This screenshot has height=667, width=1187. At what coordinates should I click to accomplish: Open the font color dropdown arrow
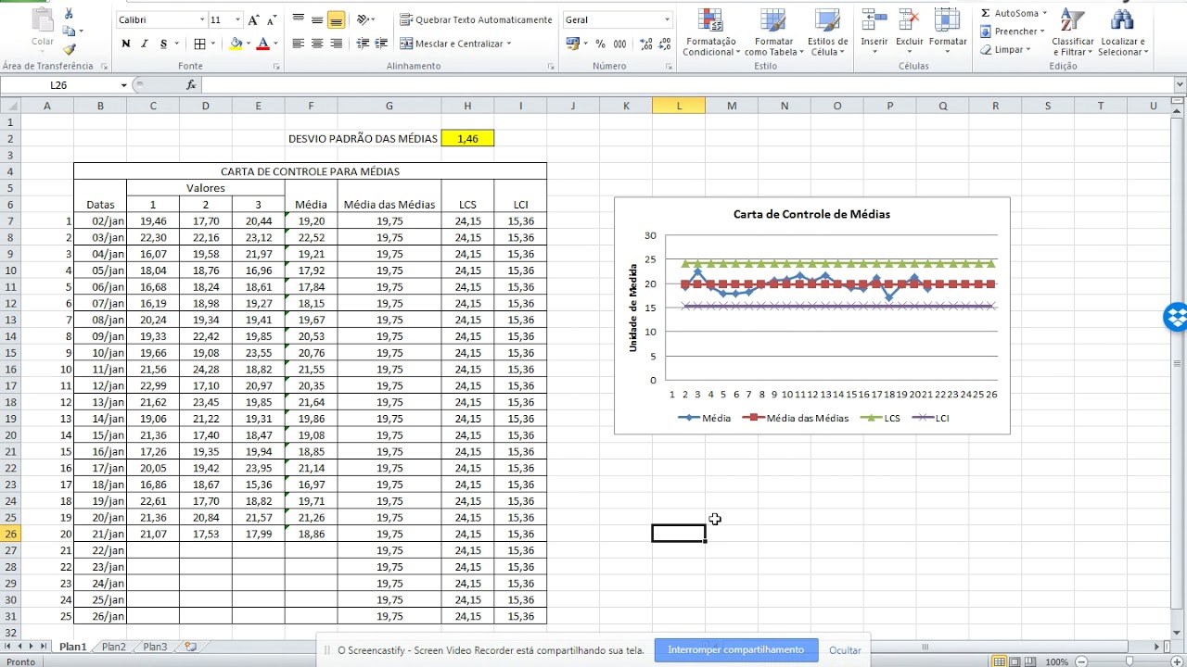pyautogui.click(x=276, y=44)
